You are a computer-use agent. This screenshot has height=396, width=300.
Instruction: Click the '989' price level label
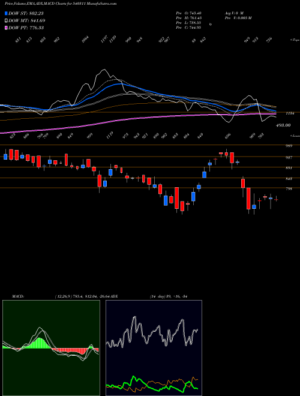(x=289, y=146)
